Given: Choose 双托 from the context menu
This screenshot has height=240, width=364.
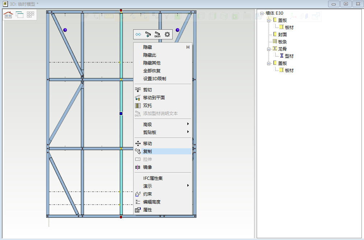Looking at the screenshot, I should [x=163, y=106].
